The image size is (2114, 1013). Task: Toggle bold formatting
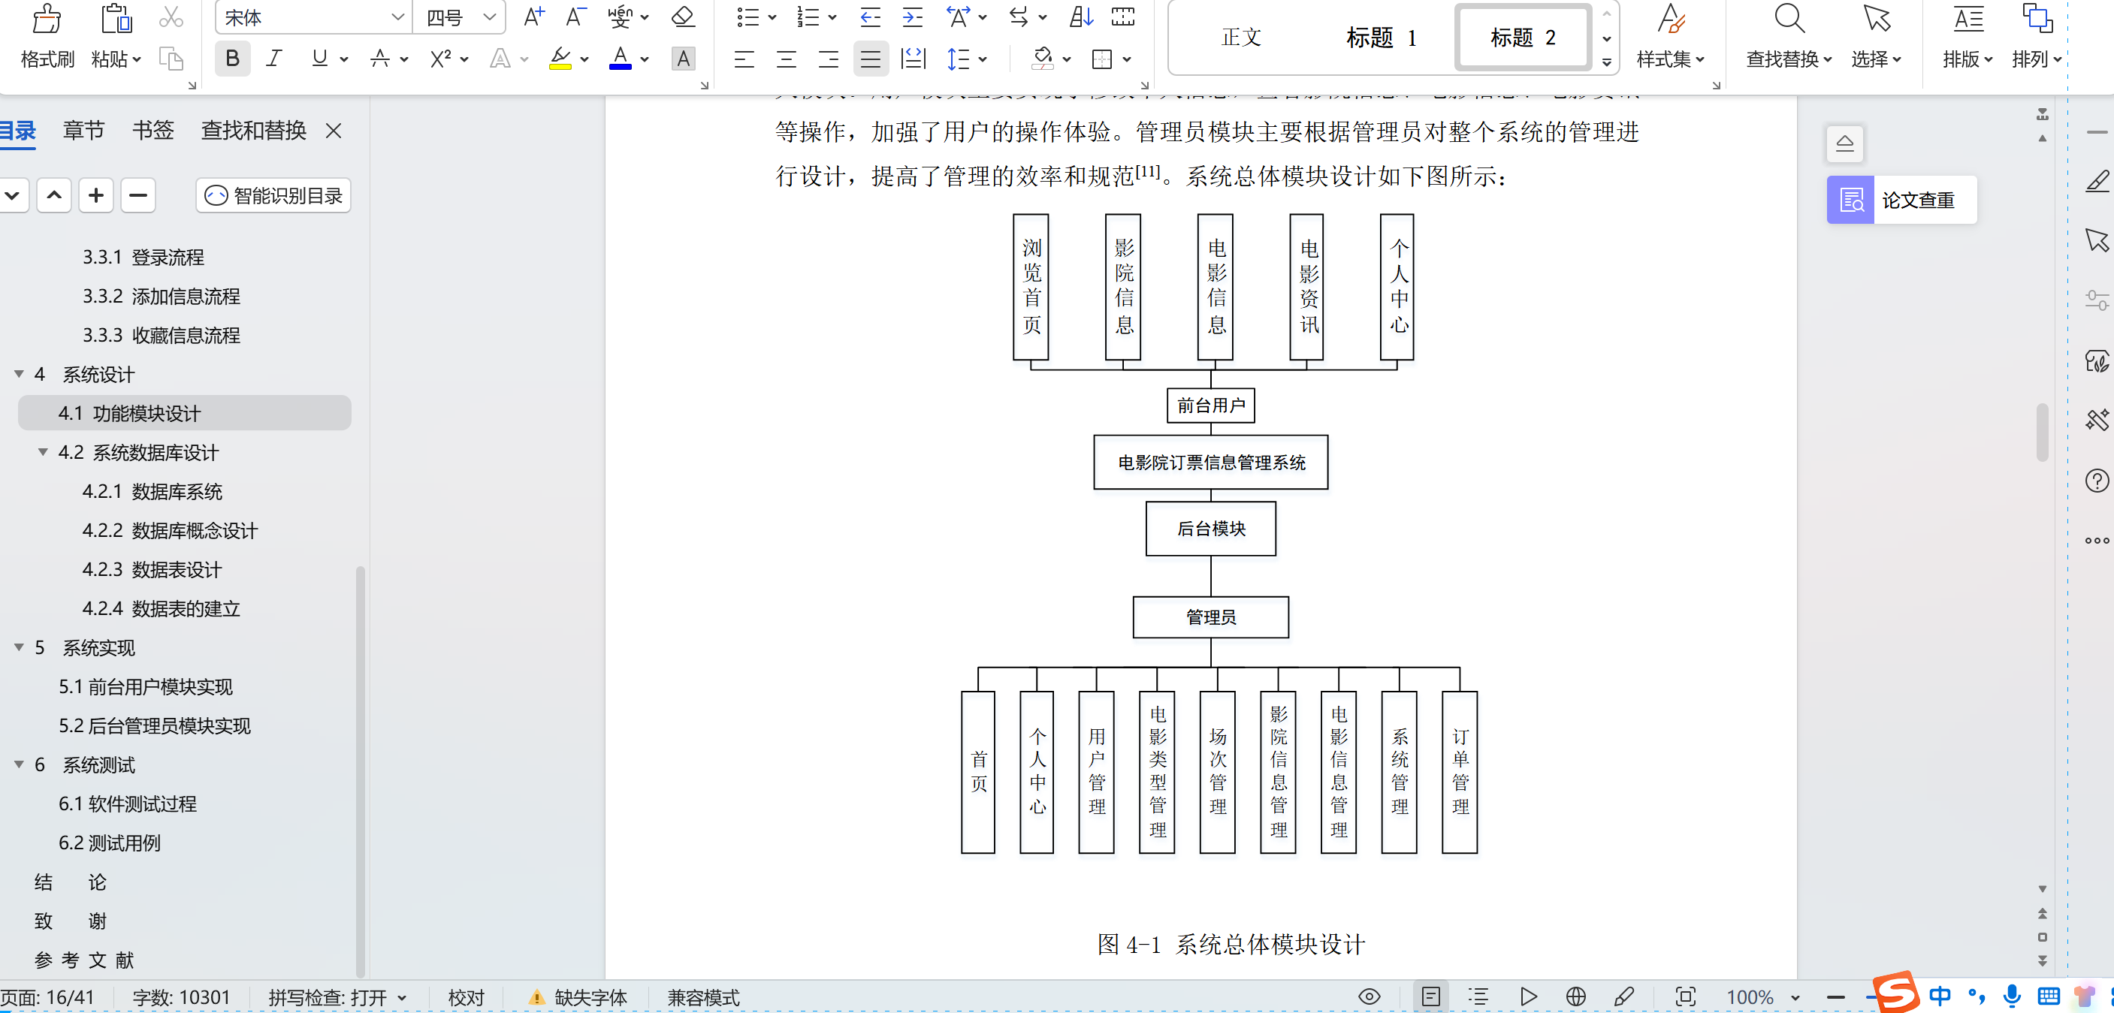click(x=233, y=59)
